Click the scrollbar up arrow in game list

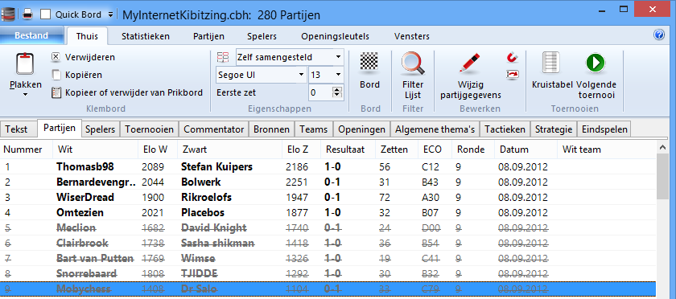coord(662,148)
